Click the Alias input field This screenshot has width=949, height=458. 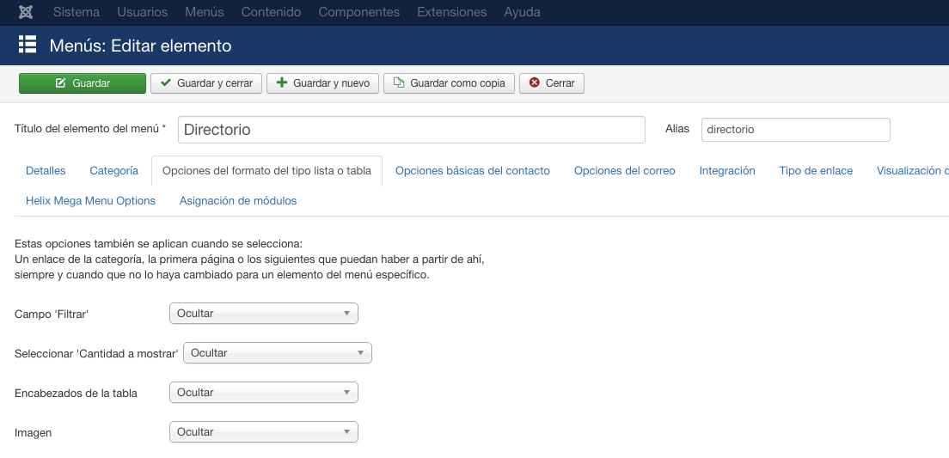click(x=795, y=130)
